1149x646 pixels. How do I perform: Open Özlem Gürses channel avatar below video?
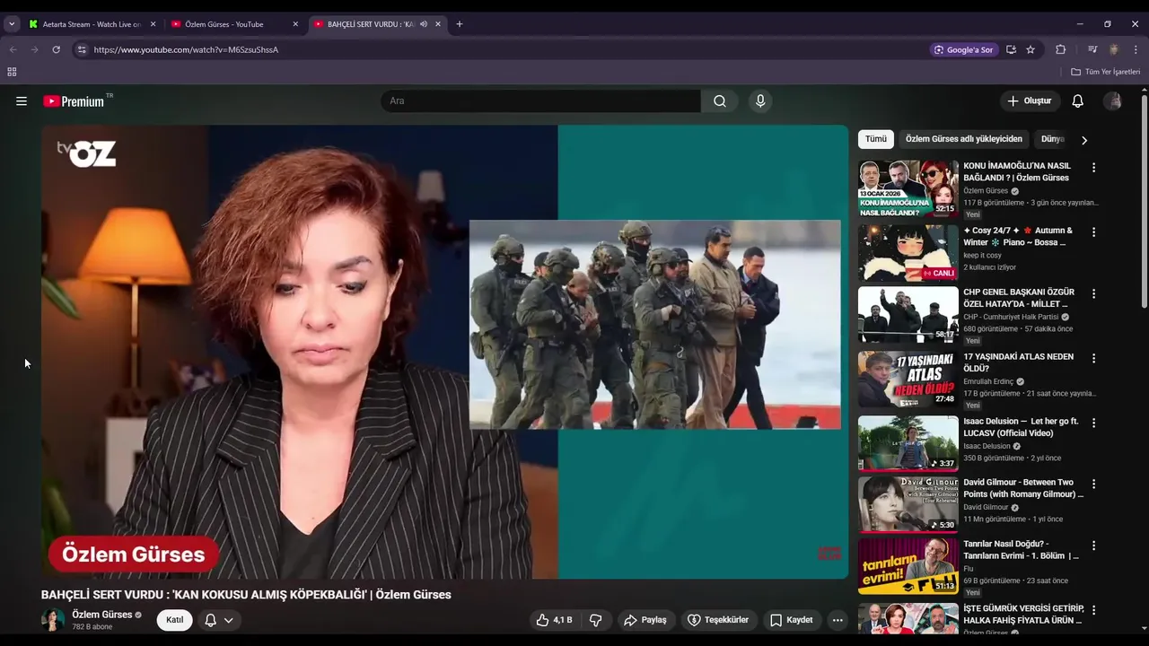coord(53,620)
